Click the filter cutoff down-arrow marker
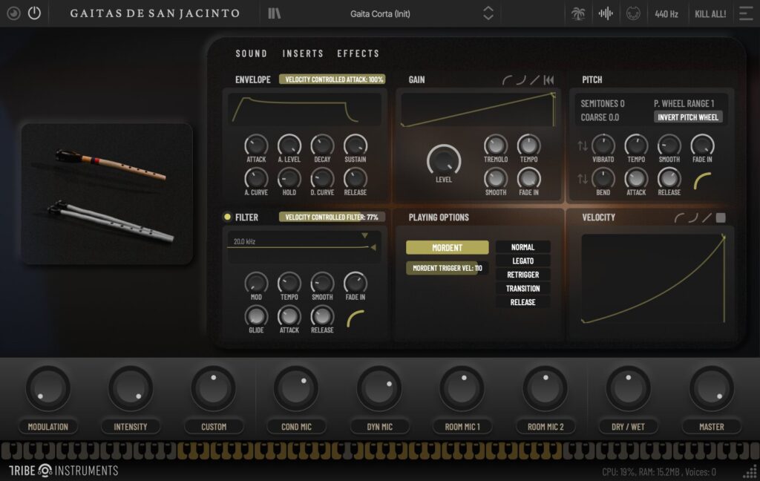 (x=364, y=235)
